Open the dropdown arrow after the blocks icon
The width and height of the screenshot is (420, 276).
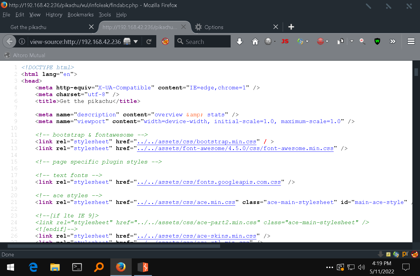tap(352, 42)
